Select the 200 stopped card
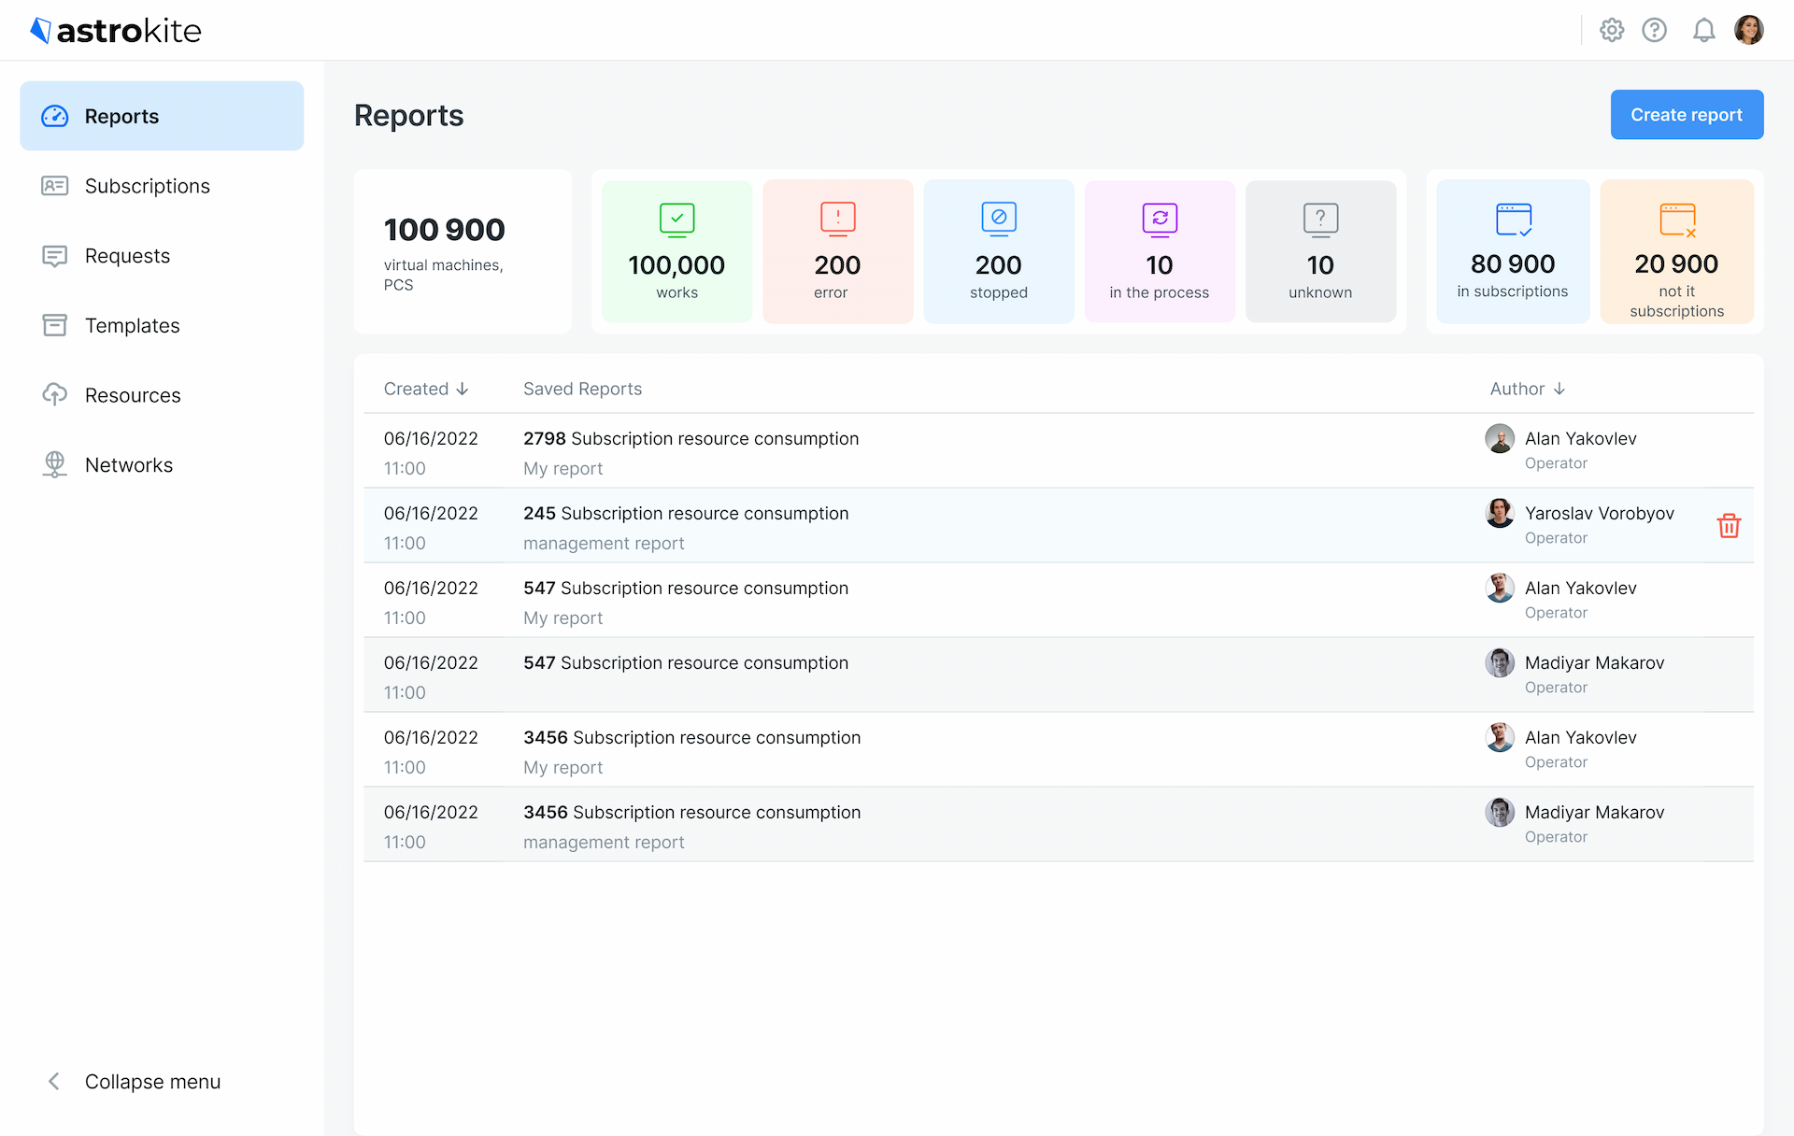 [999, 251]
